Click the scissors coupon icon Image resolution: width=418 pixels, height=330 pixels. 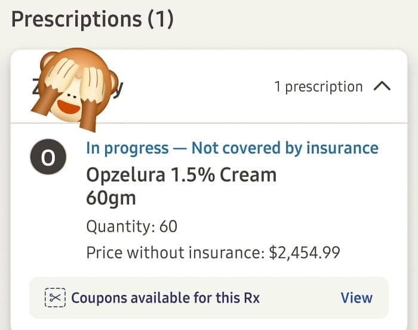tap(55, 298)
